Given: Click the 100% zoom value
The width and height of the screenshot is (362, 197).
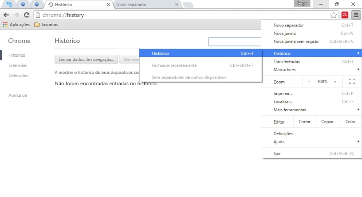Looking at the screenshot, I should 322,82.
